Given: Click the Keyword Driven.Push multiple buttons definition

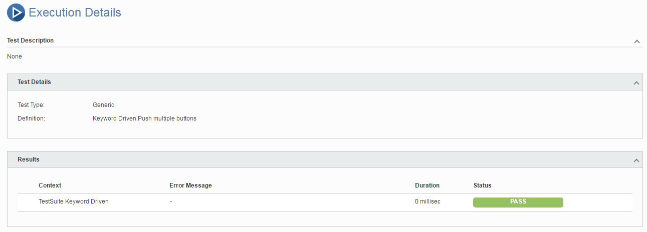Looking at the screenshot, I should coord(144,118).
